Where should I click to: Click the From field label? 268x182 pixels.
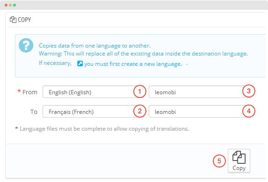30,92
